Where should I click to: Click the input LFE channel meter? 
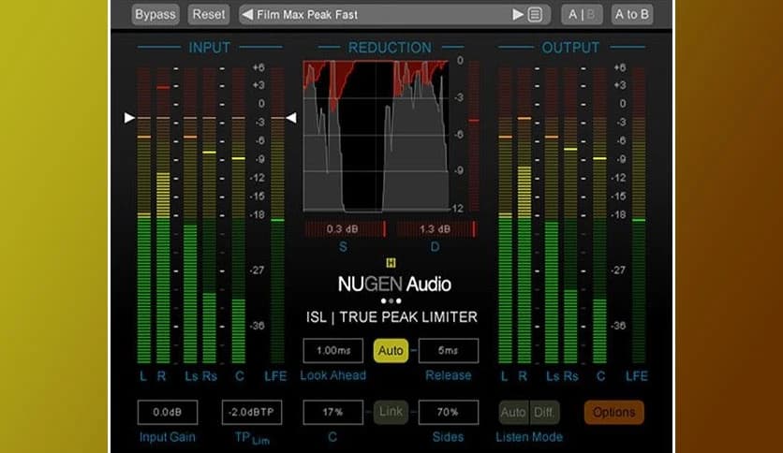point(277,215)
